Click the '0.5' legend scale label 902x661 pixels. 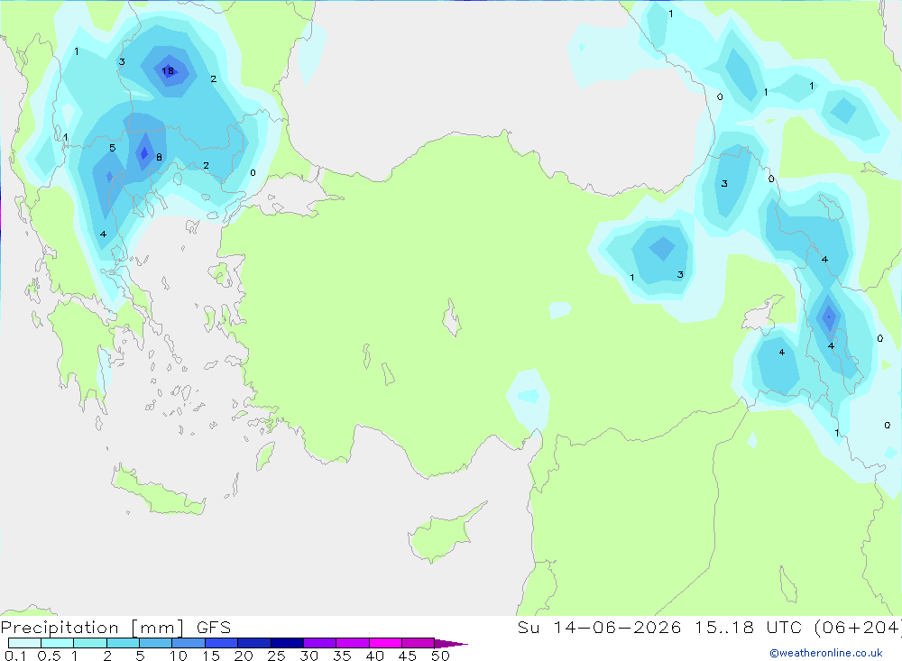pyautogui.click(x=49, y=656)
